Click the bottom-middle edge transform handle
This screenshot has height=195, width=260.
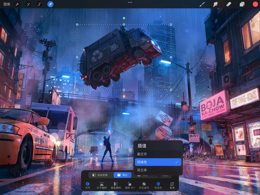(x=124, y=90)
